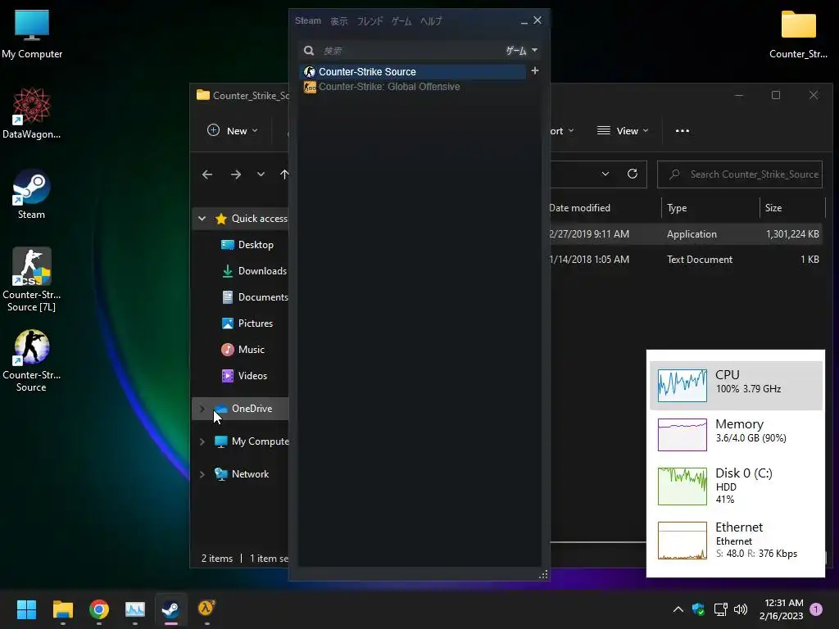Image resolution: width=839 pixels, height=629 pixels.
Task: Expand My Computer tree node
Action: point(202,441)
